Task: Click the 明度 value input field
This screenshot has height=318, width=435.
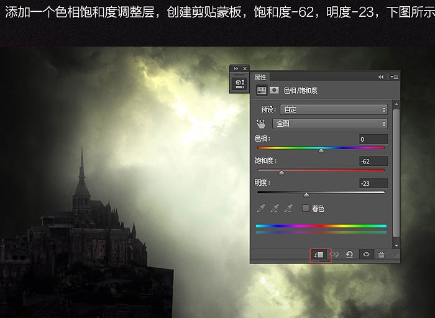Action: coord(373,183)
